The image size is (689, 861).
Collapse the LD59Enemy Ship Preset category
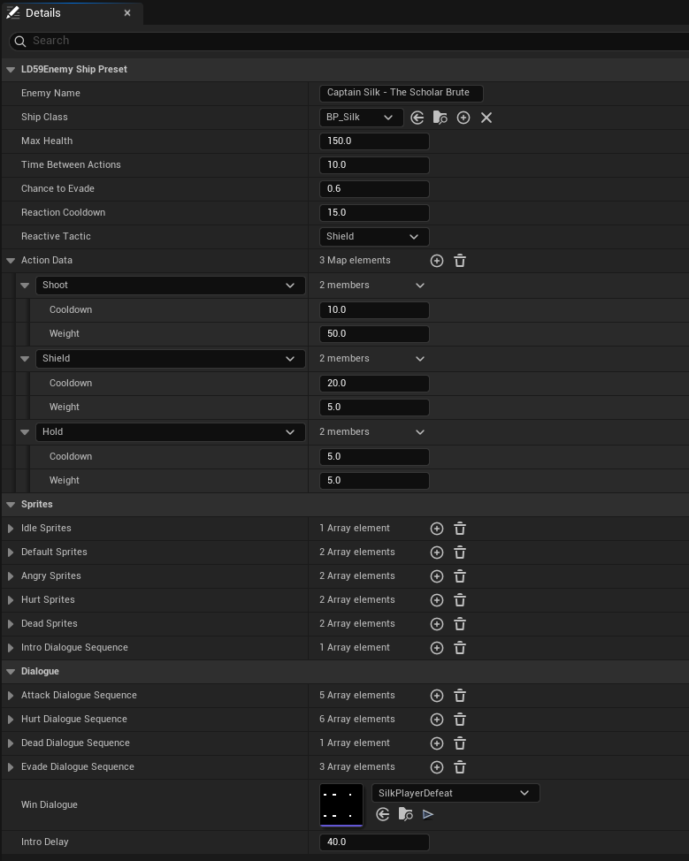tap(11, 70)
